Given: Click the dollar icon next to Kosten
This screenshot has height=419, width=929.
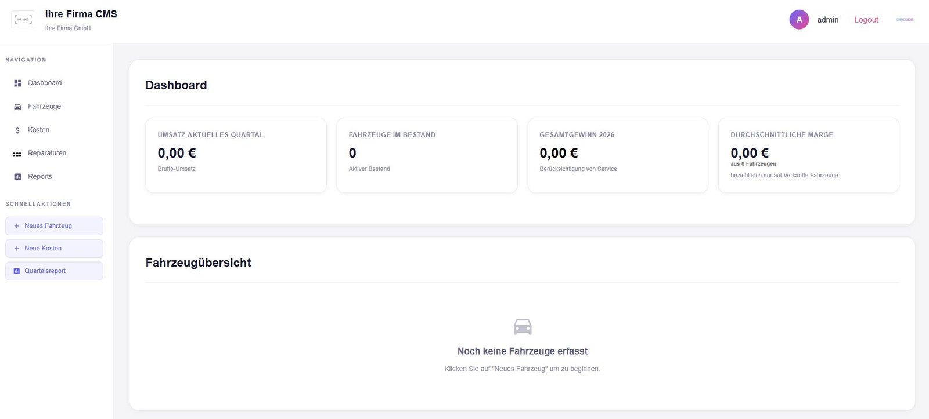Looking at the screenshot, I should [x=17, y=130].
